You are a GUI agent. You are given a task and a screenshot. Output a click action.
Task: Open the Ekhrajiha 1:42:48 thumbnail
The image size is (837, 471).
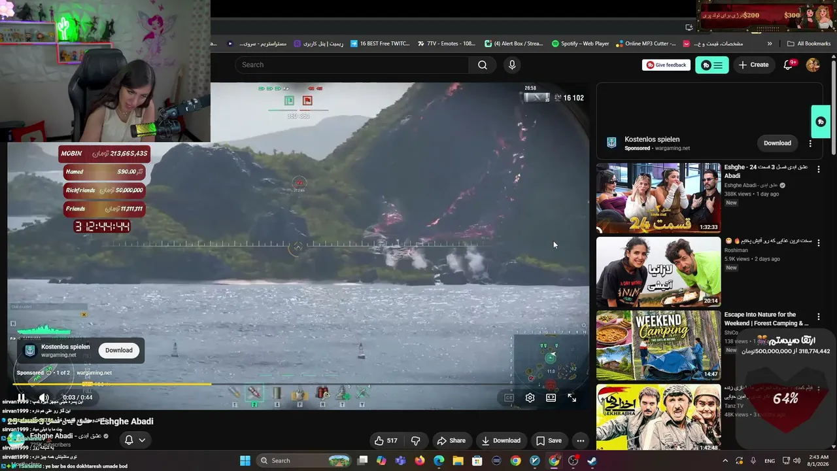pos(658,417)
